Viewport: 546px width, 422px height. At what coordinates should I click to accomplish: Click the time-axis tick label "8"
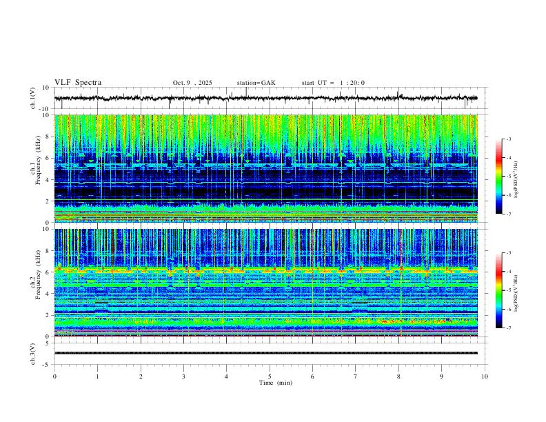click(398, 376)
